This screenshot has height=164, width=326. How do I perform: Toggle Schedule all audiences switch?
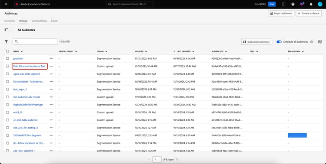pos(279,42)
